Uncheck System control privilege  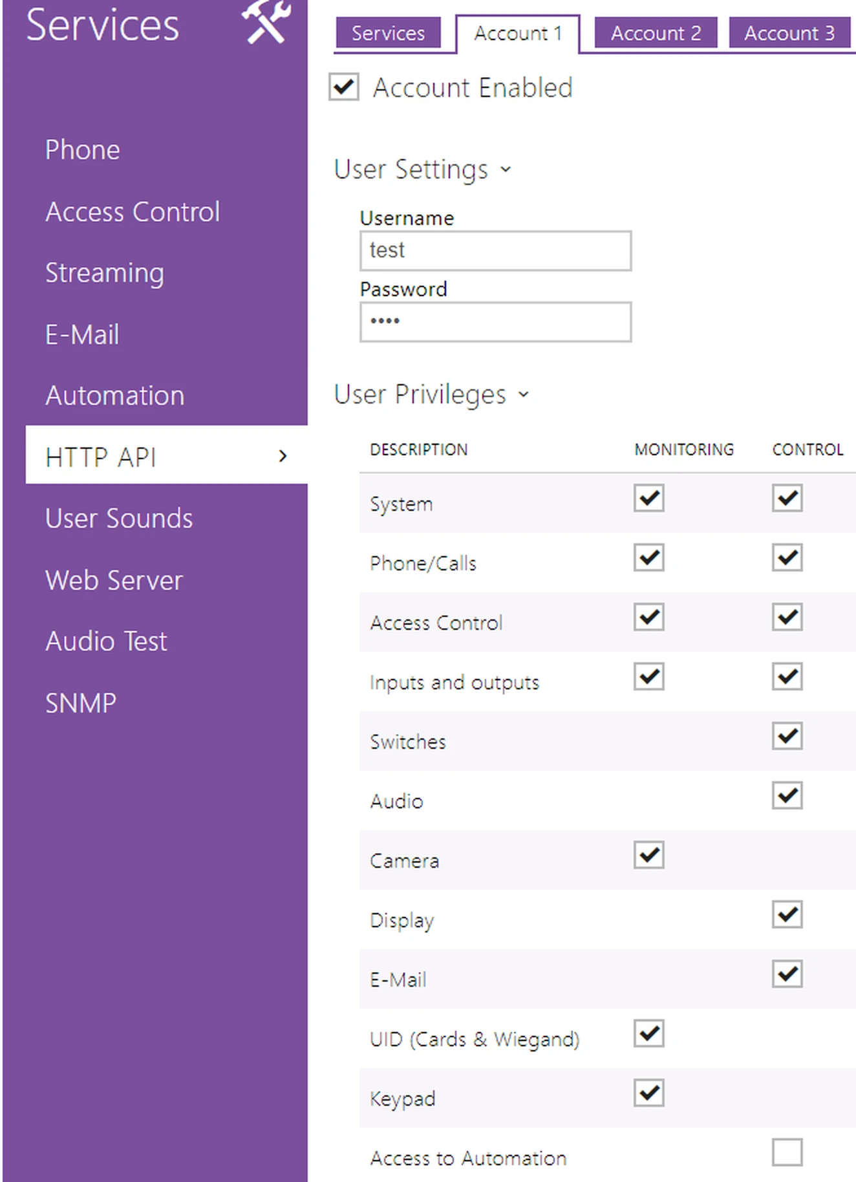click(x=787, y=498)
